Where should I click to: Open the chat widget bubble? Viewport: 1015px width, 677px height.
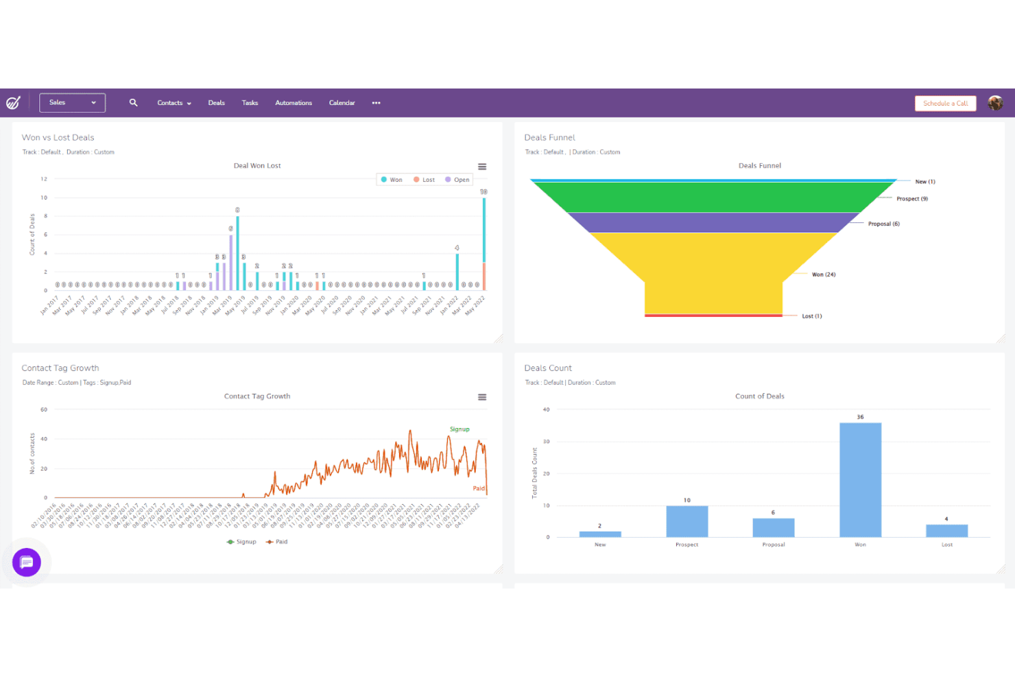(x=26, y=562)
